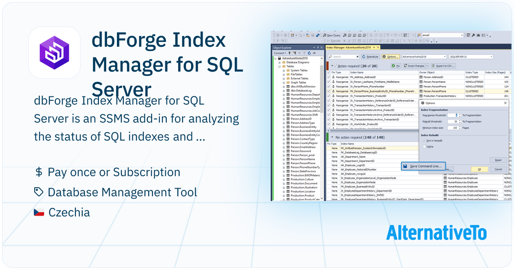Close the Options dialog with X
Viewport: 514px width, 270px height.
(x=505, y=103)
